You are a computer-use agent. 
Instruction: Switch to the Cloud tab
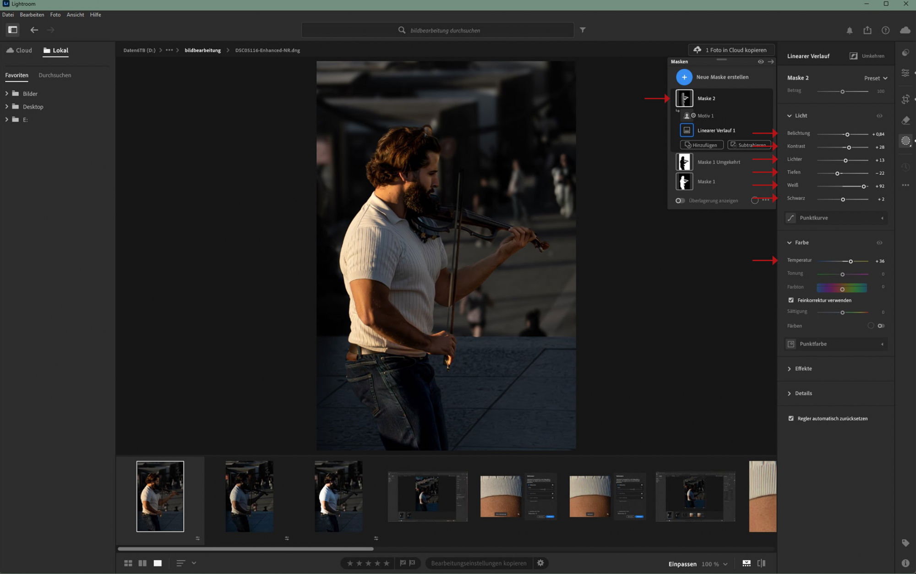19,50
